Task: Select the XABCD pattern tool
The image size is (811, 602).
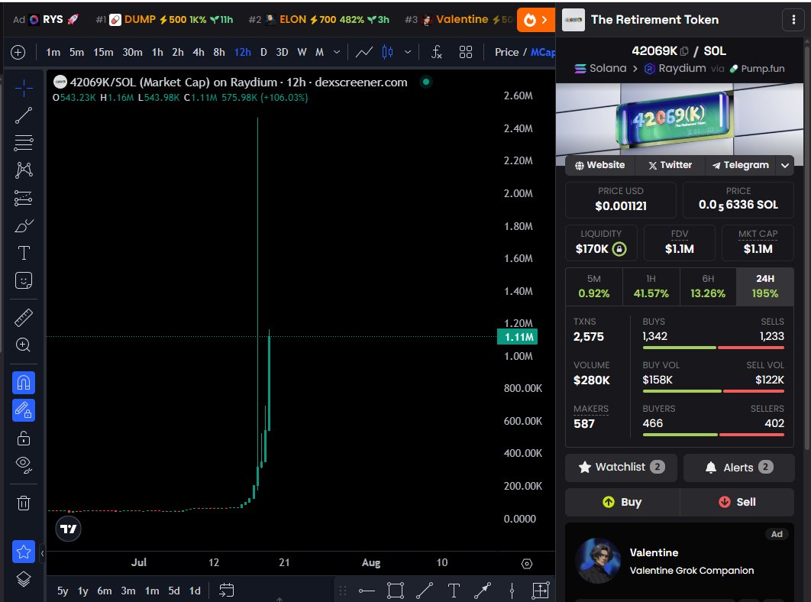Action: pyautogui.click(x=23, y=170)
